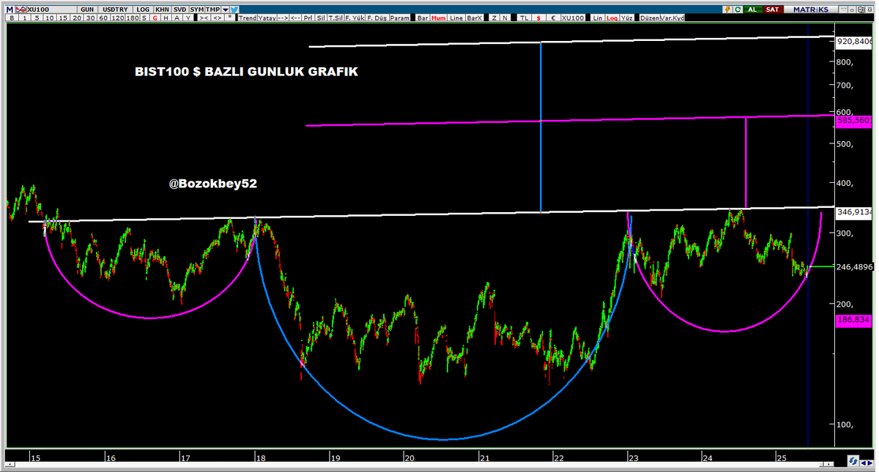Switch pricing to dollar $
The height and width of the screenshot is (472, 879).
538,18
